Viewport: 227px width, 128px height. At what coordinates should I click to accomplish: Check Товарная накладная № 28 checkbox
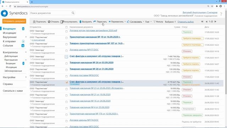click(66, 70)
